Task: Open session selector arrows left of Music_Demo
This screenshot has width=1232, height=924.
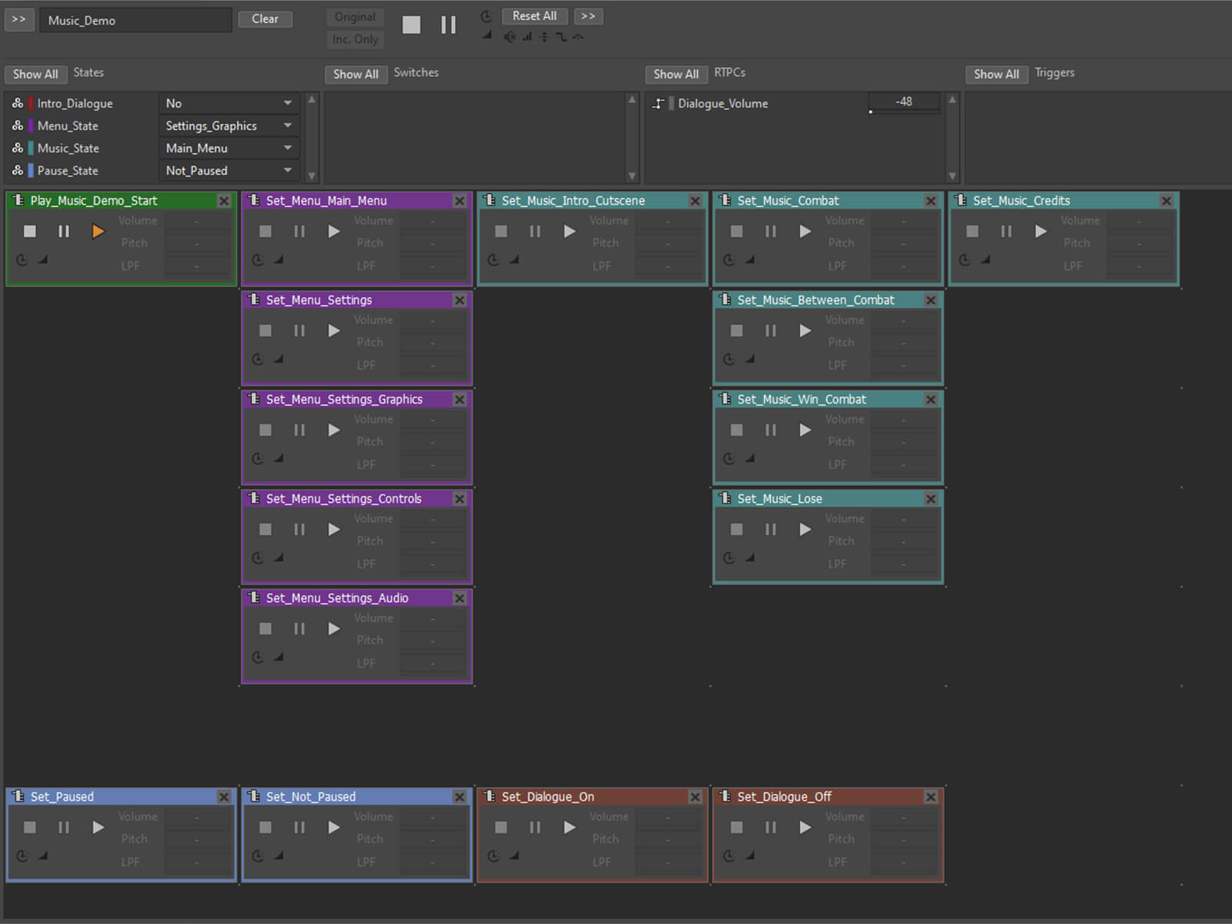Action: [19, 19]
